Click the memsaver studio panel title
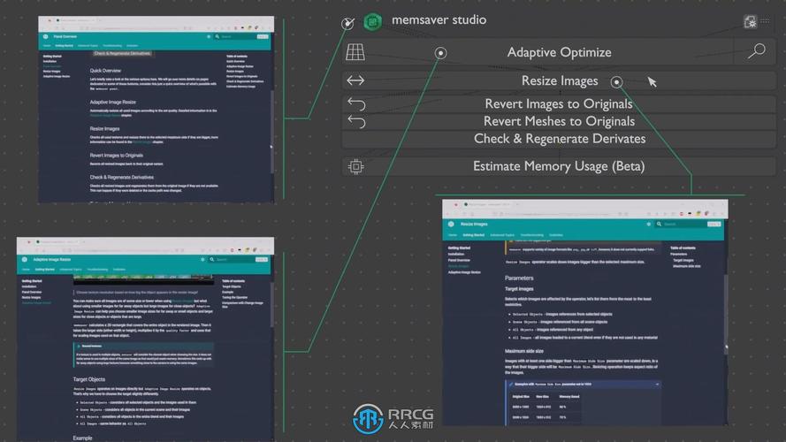Image resolution: width=786 pixels, height=442 pixels. point(439,20)
